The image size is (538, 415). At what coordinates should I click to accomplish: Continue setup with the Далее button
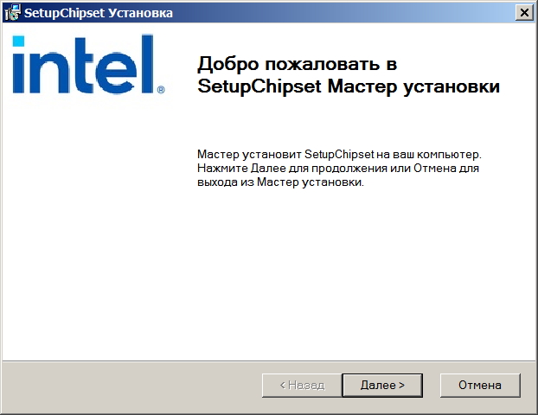tap(382, 385)
